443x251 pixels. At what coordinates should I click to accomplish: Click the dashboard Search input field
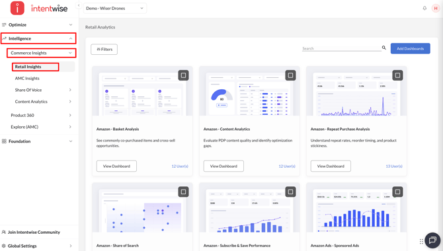(x=342, y=48)
